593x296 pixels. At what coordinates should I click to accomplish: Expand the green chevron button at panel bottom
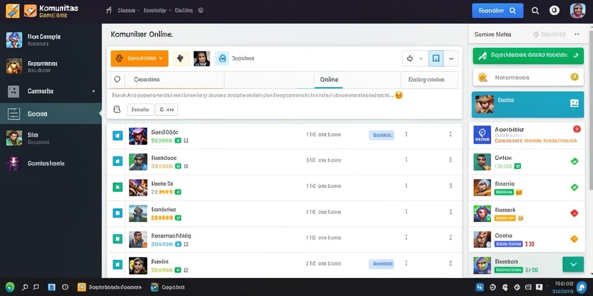tap(573, 264)
